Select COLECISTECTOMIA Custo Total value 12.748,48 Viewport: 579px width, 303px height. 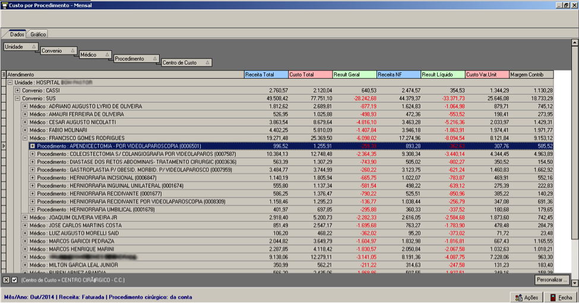(321, 154)
